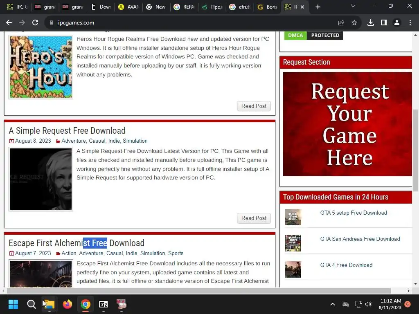Viewport: 419px width, 314px height.
Task: Toggle Chrome side panel icon
Action: [x=384, y=23]
